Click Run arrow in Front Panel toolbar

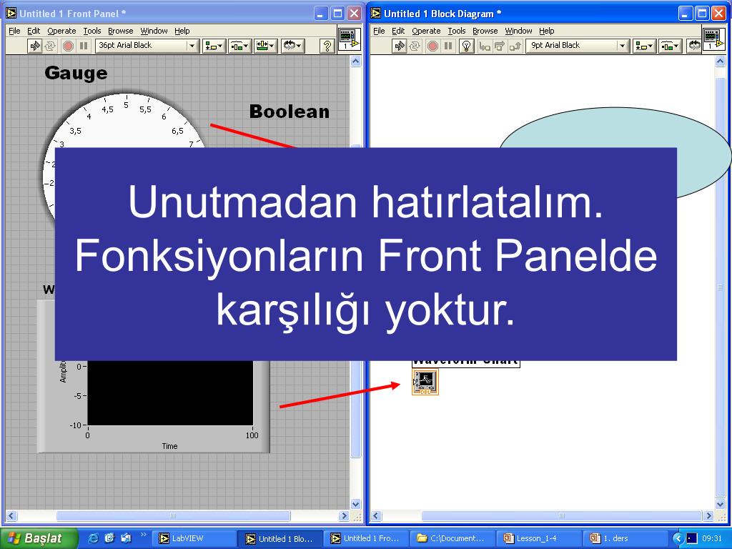[34, 46]
